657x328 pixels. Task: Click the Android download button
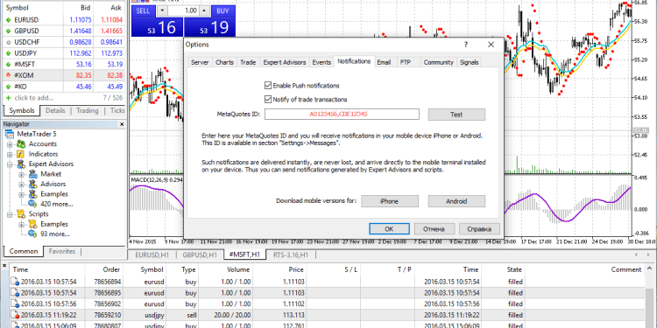(x=456, y=201)
